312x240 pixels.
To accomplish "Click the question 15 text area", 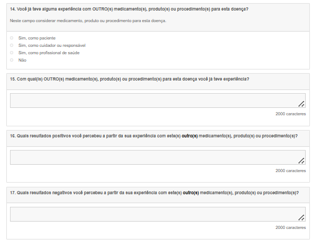I will [158, 101].
